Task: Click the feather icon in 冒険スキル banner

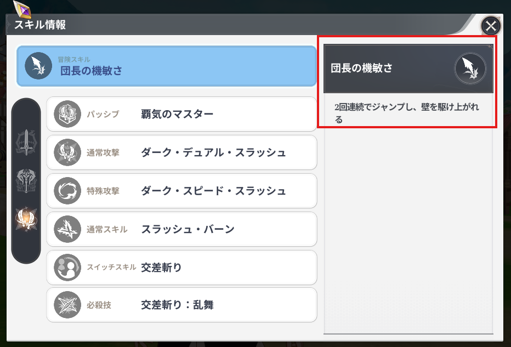Action: pyautogui.click(x=38, y=66)
